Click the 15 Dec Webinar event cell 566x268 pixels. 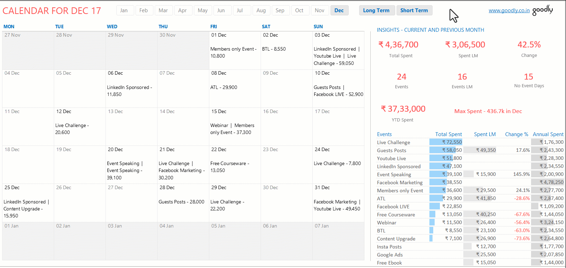(x=234, y=127)
